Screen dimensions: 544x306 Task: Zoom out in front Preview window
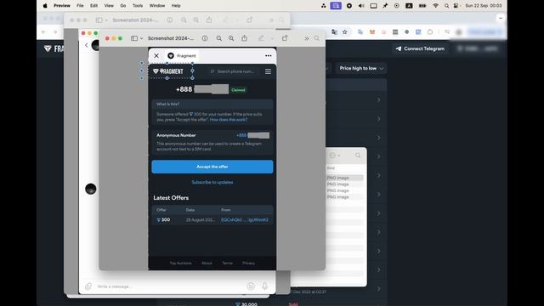[219, 38]
